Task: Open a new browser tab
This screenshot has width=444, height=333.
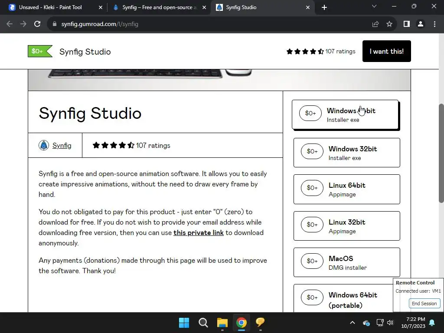Action: click(x=324, y=8)
